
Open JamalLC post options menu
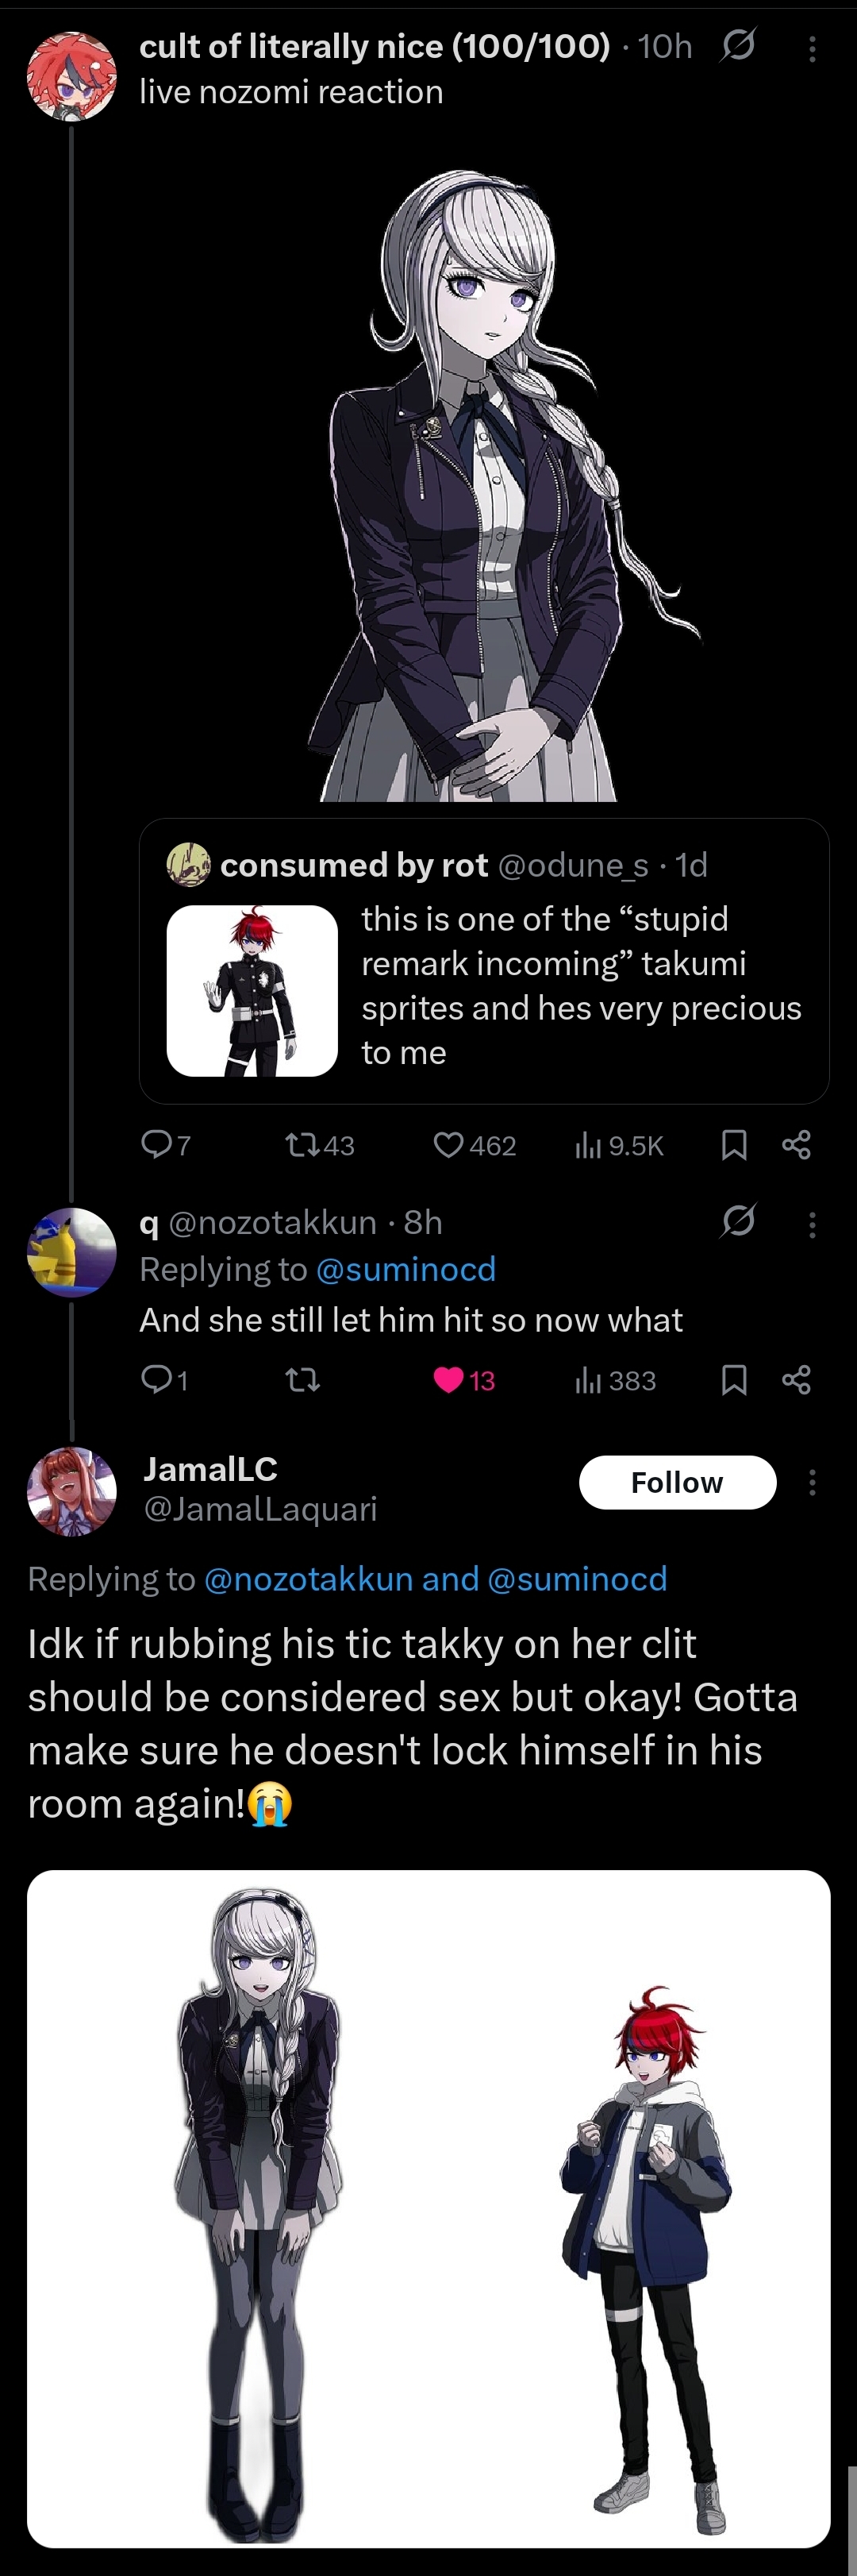(812, 1482)
